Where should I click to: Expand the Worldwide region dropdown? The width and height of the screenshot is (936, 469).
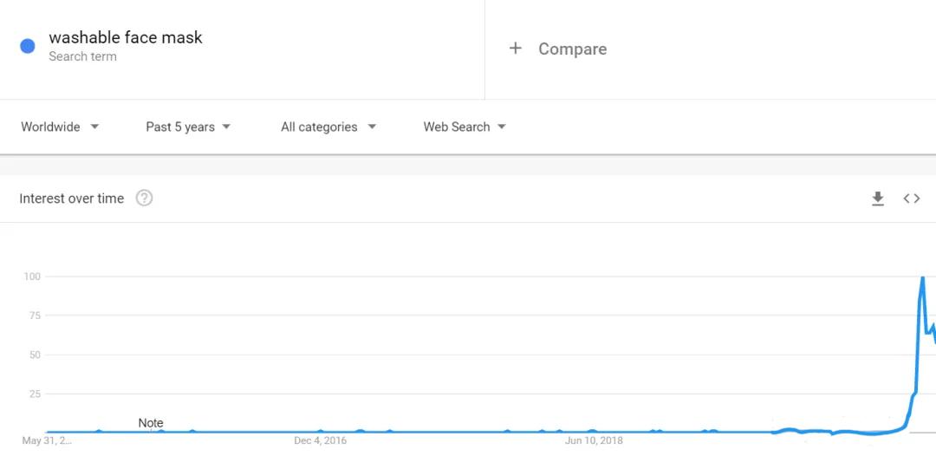60,127
